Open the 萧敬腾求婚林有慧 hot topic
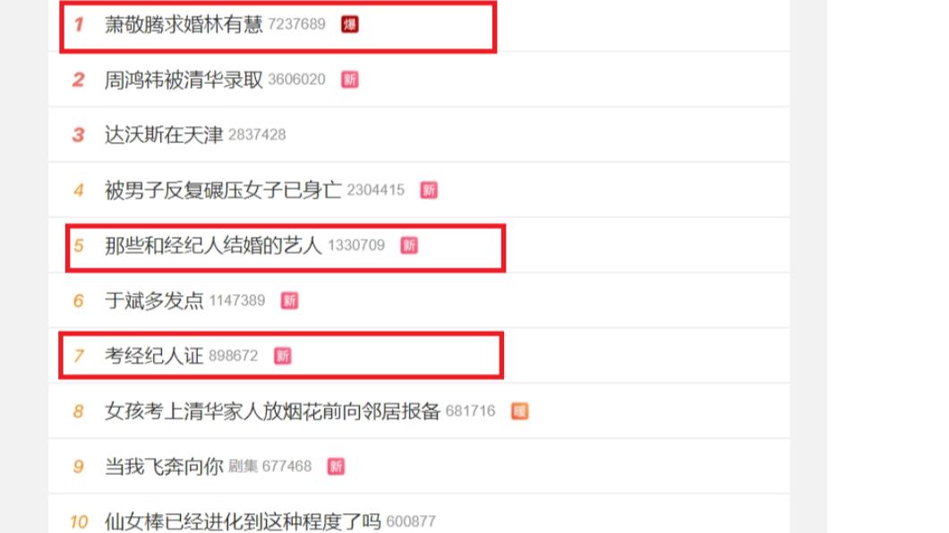 point(184,24)
